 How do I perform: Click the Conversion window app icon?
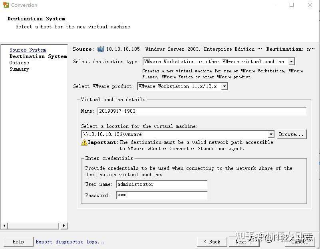tap(6, 5)
